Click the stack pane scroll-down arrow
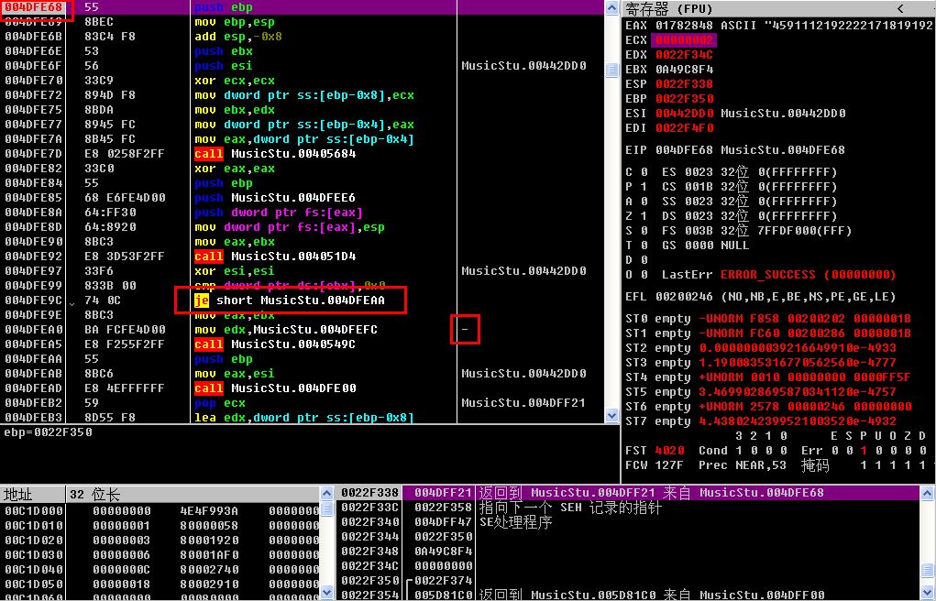The height and width of the screenshot is (601, 936). pyautogui.click(x=927, y=592)
